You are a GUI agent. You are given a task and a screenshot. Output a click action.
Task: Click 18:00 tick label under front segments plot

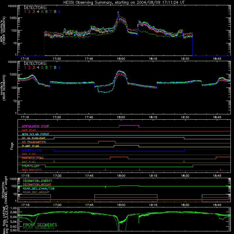121,59
